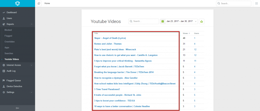Image resolution: width=260 pixels, height=111 pixels.
Task: Click the green export icon button
Action: 202,21
